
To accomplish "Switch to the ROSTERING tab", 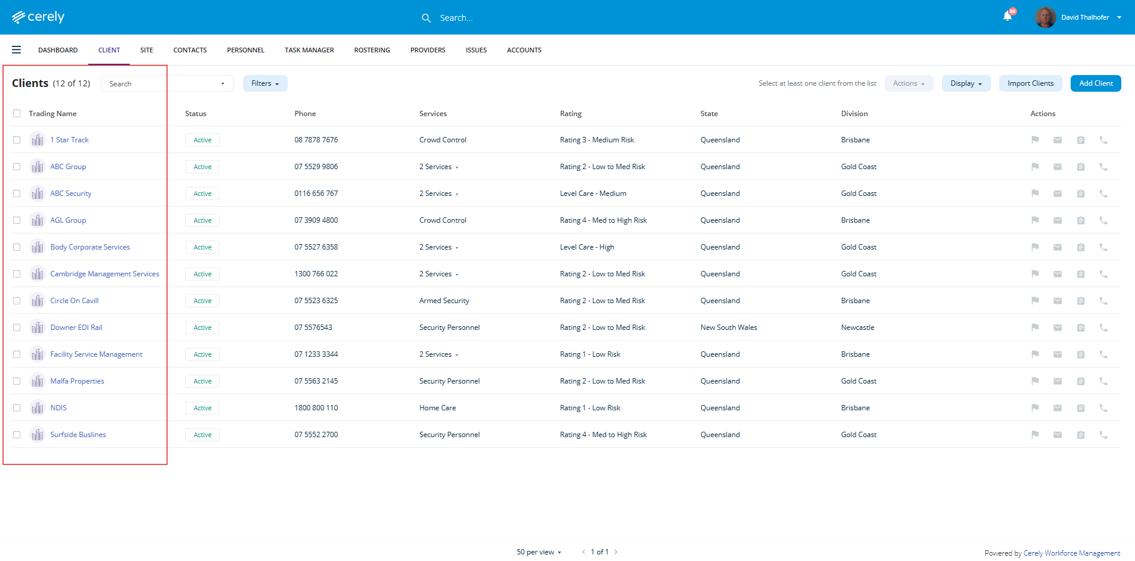I will click(x=372, y=50).
